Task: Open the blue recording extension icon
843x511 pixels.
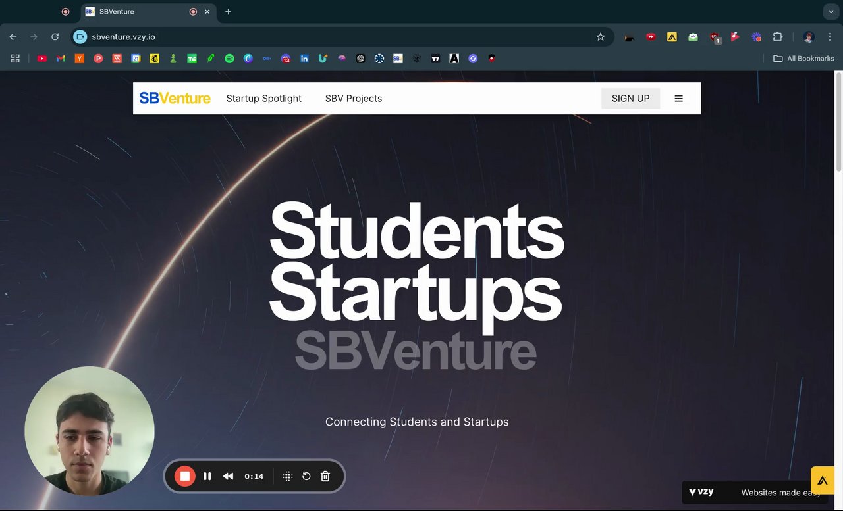Action: [x=756, y=37]
